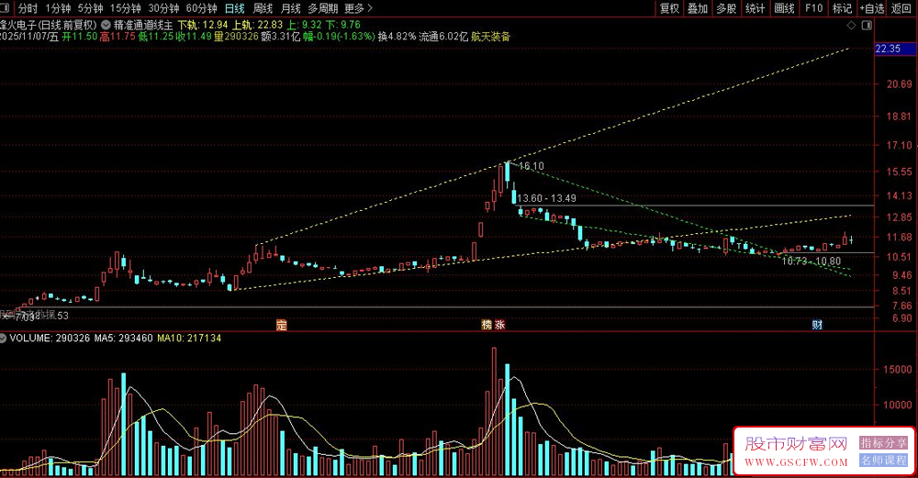The width and height of the screenshot is (918, 478).
Task: Click the 指标分享 link in banner
Action: (x=883, y=443)
